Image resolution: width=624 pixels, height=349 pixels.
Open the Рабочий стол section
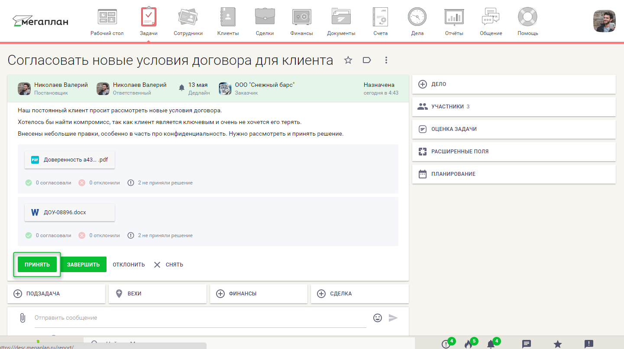pos(107,22)
